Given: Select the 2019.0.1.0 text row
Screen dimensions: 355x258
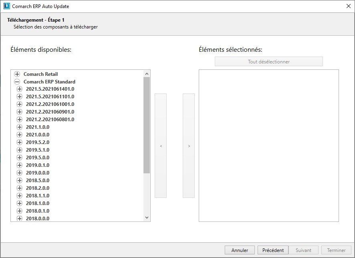Looking at the screenshot, I should (x=38, y=165).
